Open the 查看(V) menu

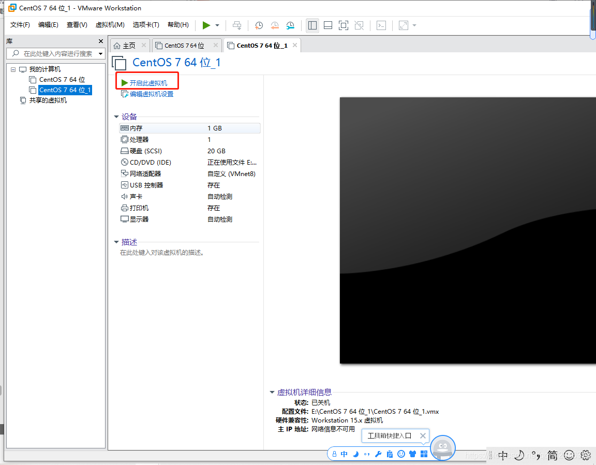pos(77,25)
